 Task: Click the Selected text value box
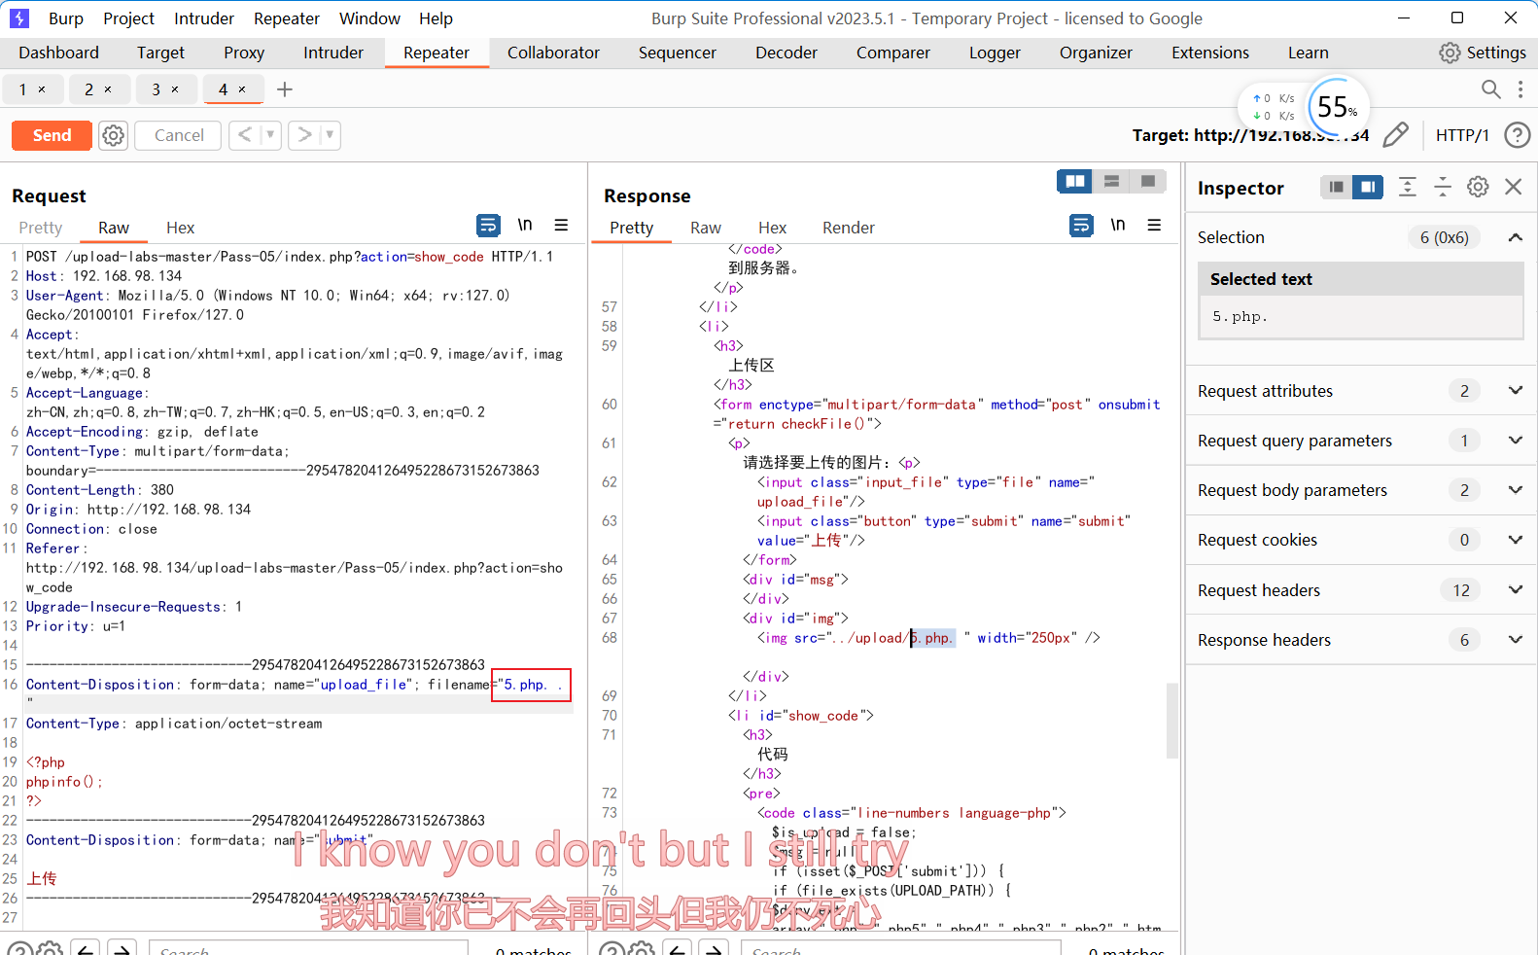(1360, 317)
